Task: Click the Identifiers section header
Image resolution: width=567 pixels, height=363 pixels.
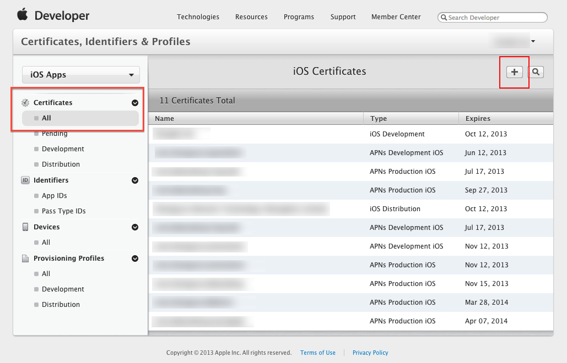Action: (51, 180)
